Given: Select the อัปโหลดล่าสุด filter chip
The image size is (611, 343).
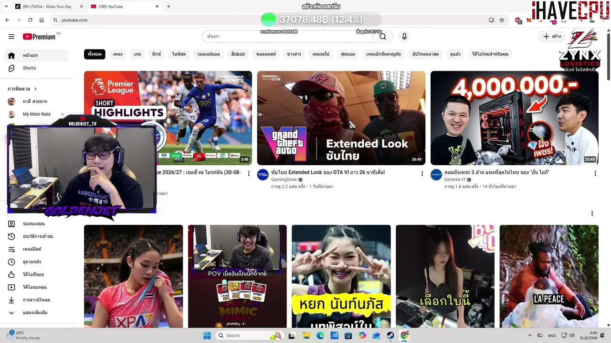Looking at the screenshot, I should (425, 54).
